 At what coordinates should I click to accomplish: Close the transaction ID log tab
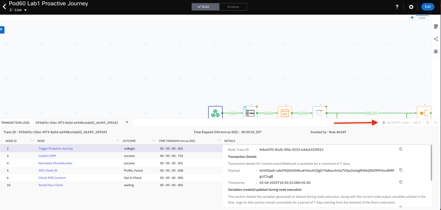tap(127, 122)
